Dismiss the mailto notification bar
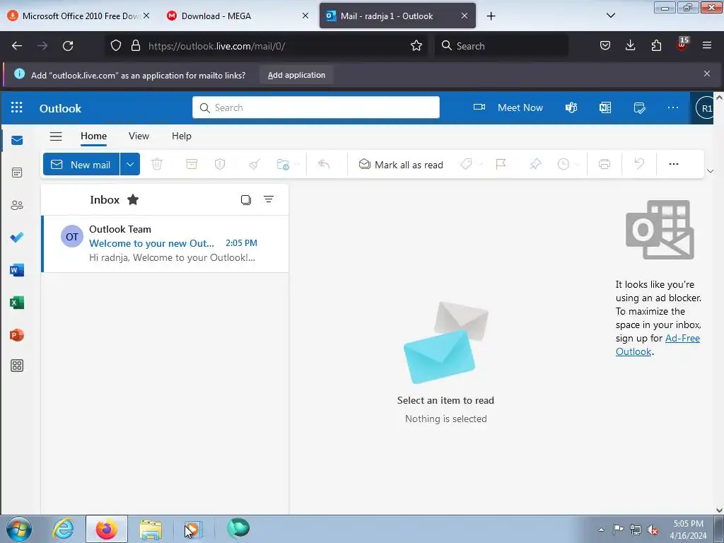 (707, 74)
